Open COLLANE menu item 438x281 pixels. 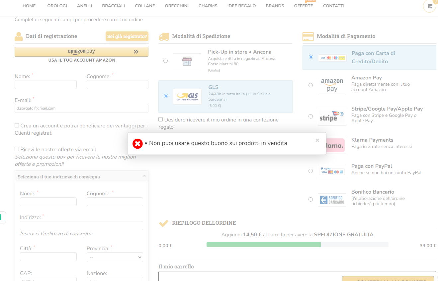145,6
